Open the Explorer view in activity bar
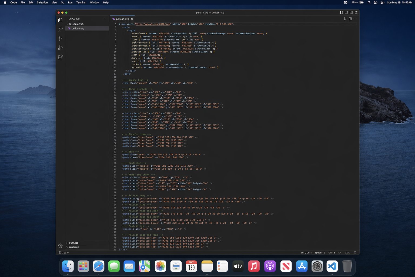This screenshot has width=415, height=277. 60,20
